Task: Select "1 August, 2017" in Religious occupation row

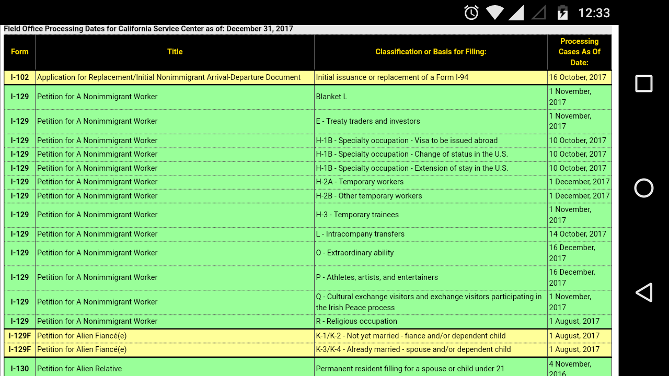Action: pyautogui.click(x=579, y=321)
